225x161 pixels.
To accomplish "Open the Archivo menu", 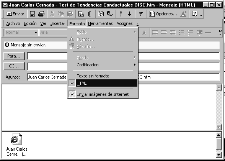I will [13, 23].
